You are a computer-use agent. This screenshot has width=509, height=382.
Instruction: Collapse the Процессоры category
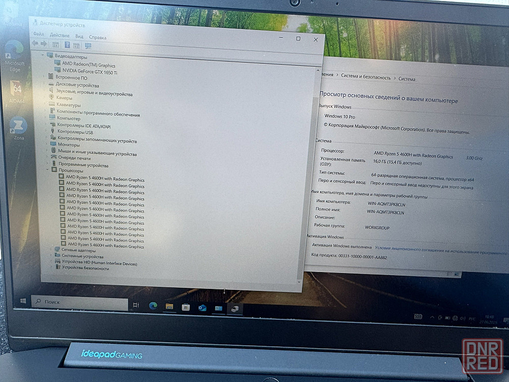click(47, 169)
